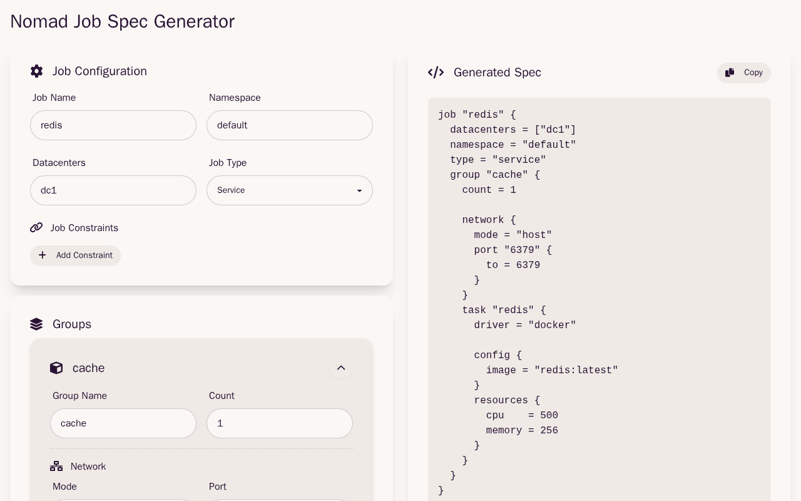Click the Count number field
Screen dimensions: 801x501
click(280, 423)
